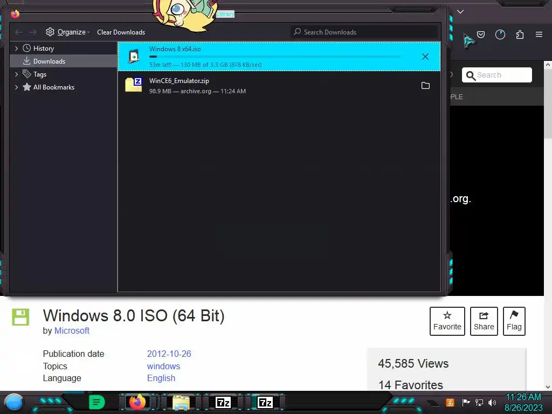This screenshot has width=552, height=414.
Task: Select Downloads in the Library sidebar
Action: 64,61
